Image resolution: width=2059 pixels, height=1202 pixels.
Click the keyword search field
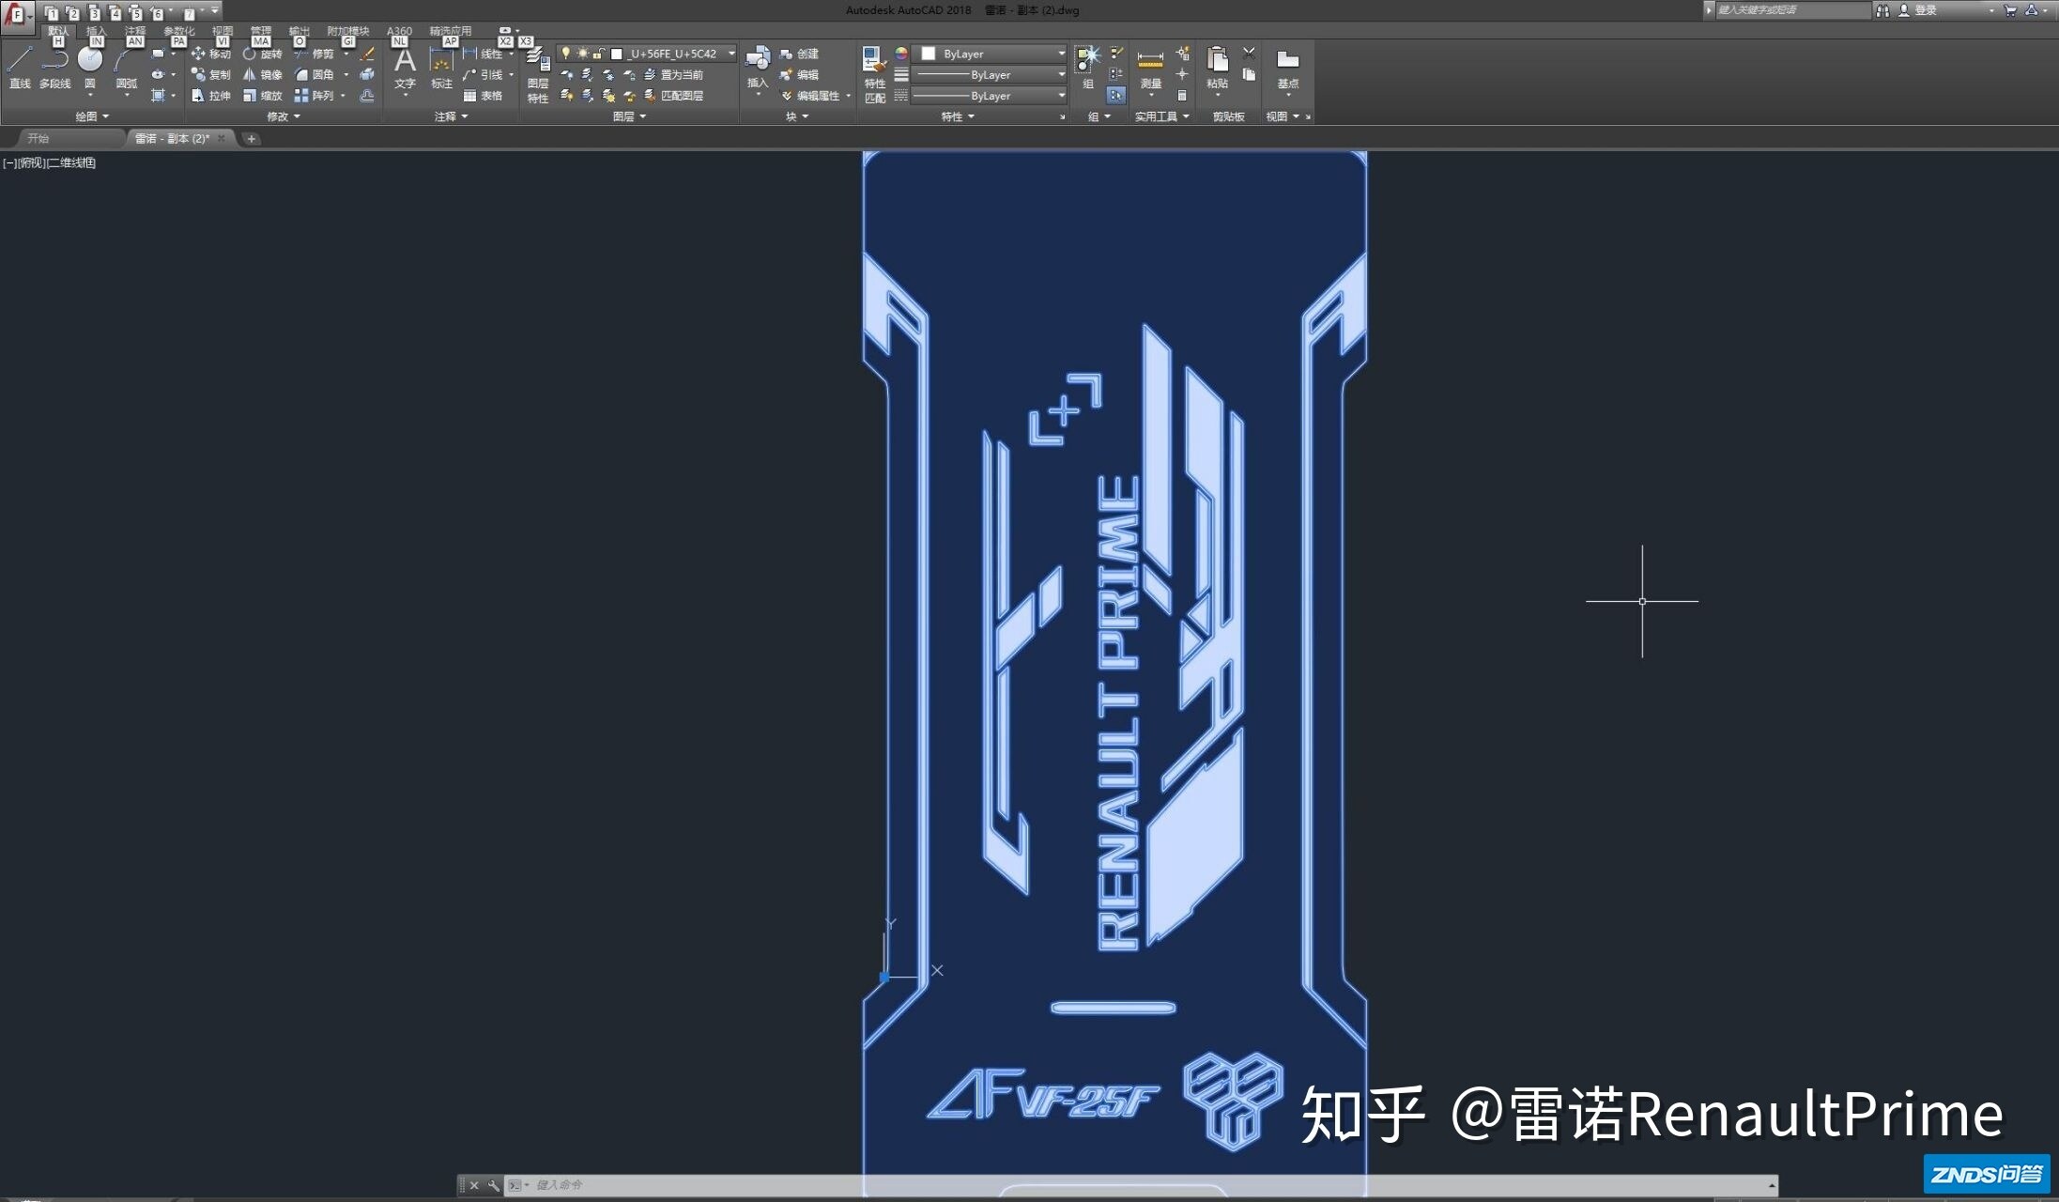pos(1791,10)
